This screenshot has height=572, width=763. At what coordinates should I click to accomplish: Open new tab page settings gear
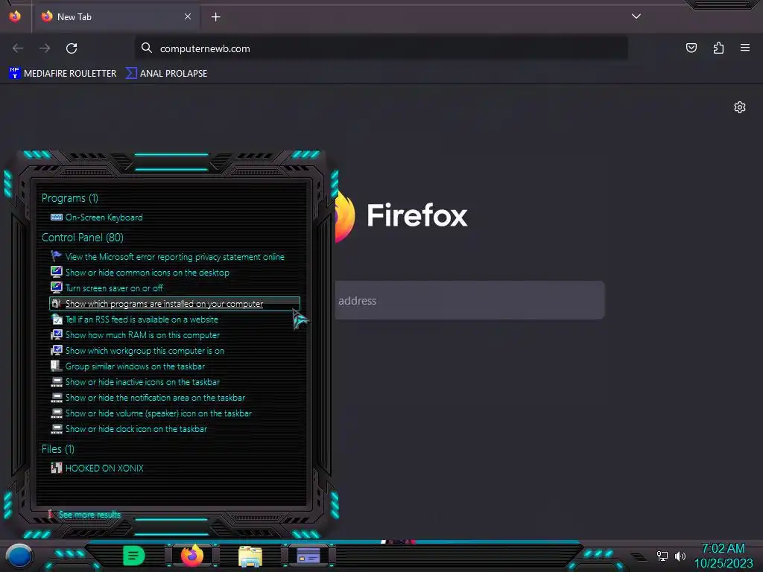740,107
